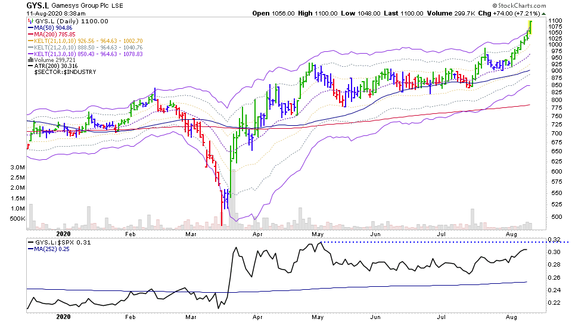Click the 2020 label on lower panel axis

[64, 317]
